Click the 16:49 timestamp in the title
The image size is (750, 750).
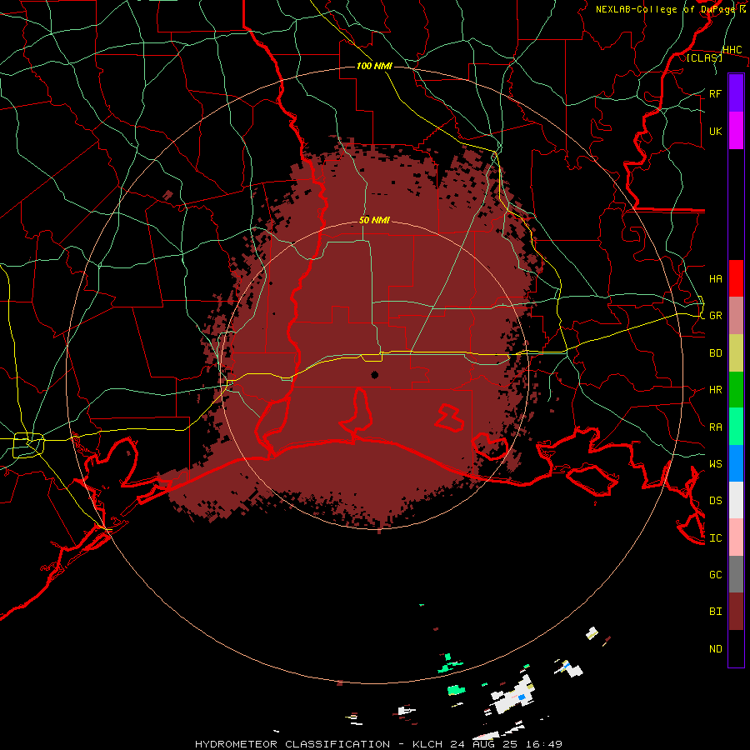542,744
